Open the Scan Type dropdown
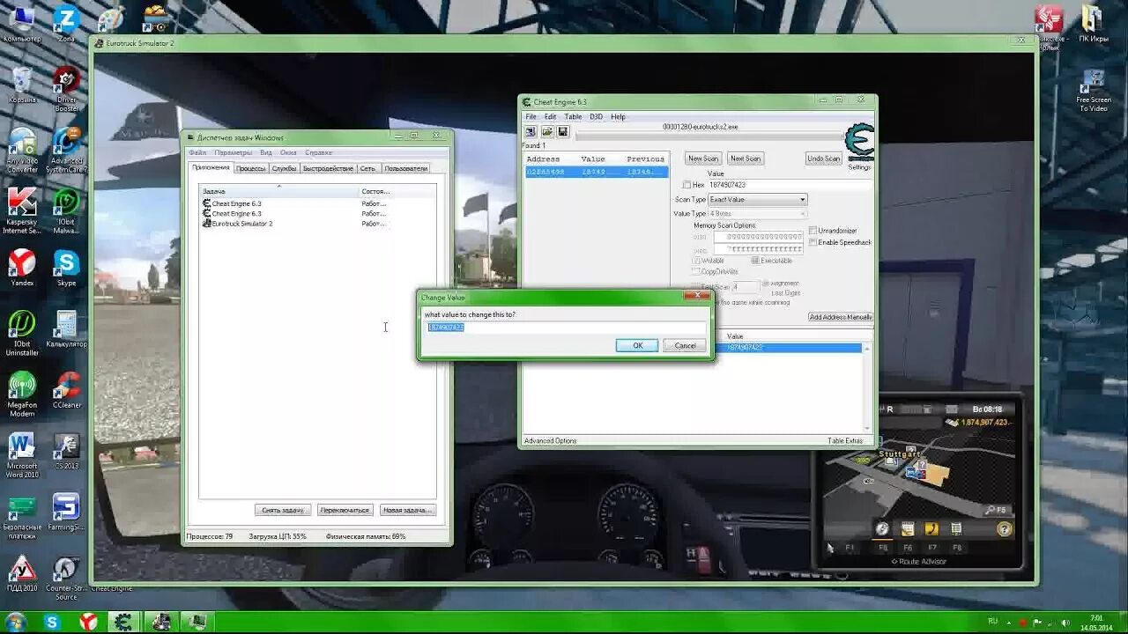This screenshot has width=1128, height=634. click(x=758, y=200)
